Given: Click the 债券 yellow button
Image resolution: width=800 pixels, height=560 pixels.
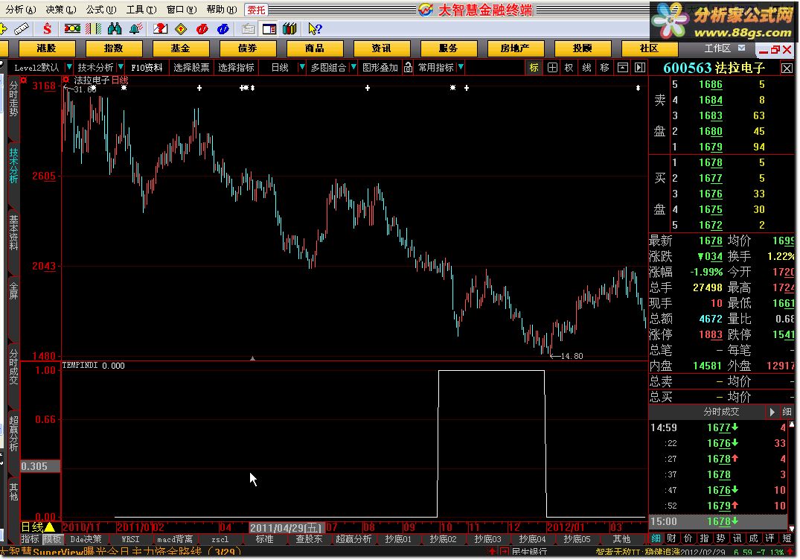Looking at the screenshot, I should point(248,48).
